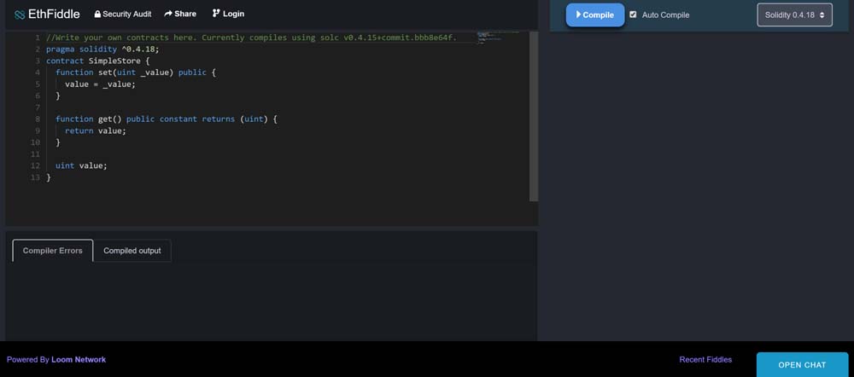Image resolution: width=854 pixels, height=377 pixels.
Task: Click the Auto Compile label text
Action: tap(665, 14)
